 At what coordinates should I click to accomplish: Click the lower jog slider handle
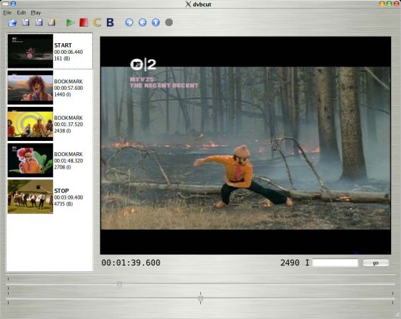click(200, 300)
